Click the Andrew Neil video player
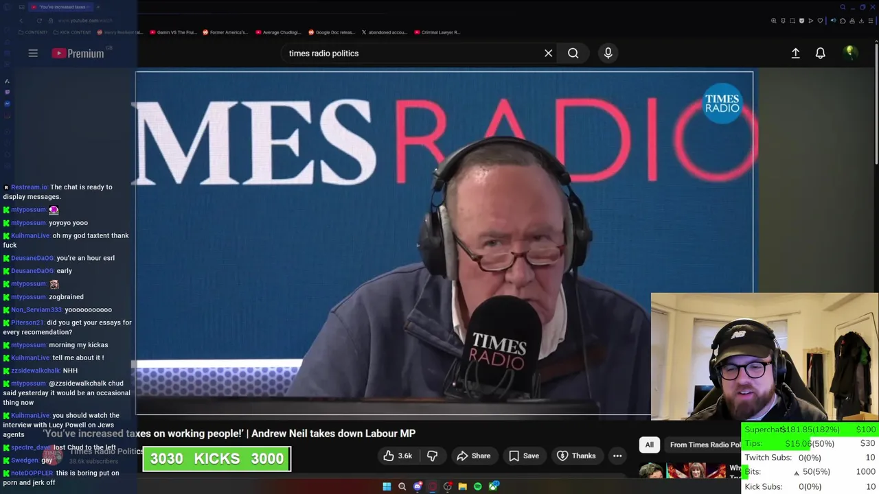 [444, 244]
